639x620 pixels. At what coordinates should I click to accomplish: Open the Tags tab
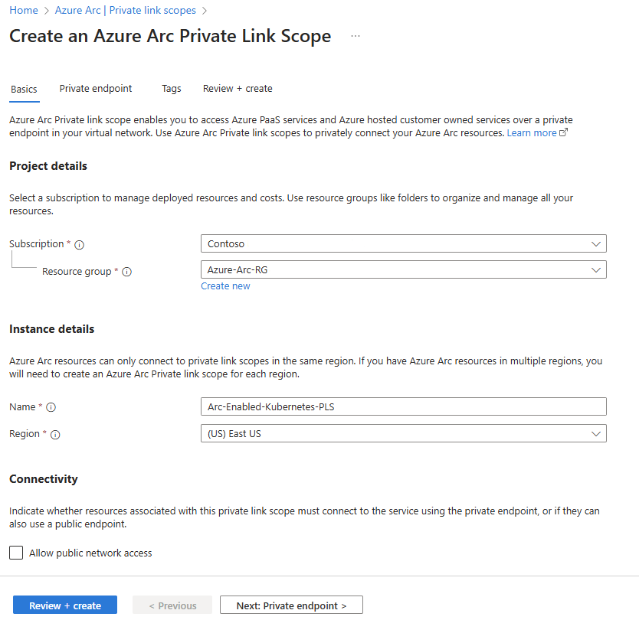tap(172, 89)
